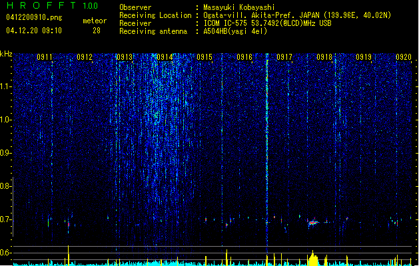Click the HROFFT program title text
419x266 pixels.
(x=41, y=5)
